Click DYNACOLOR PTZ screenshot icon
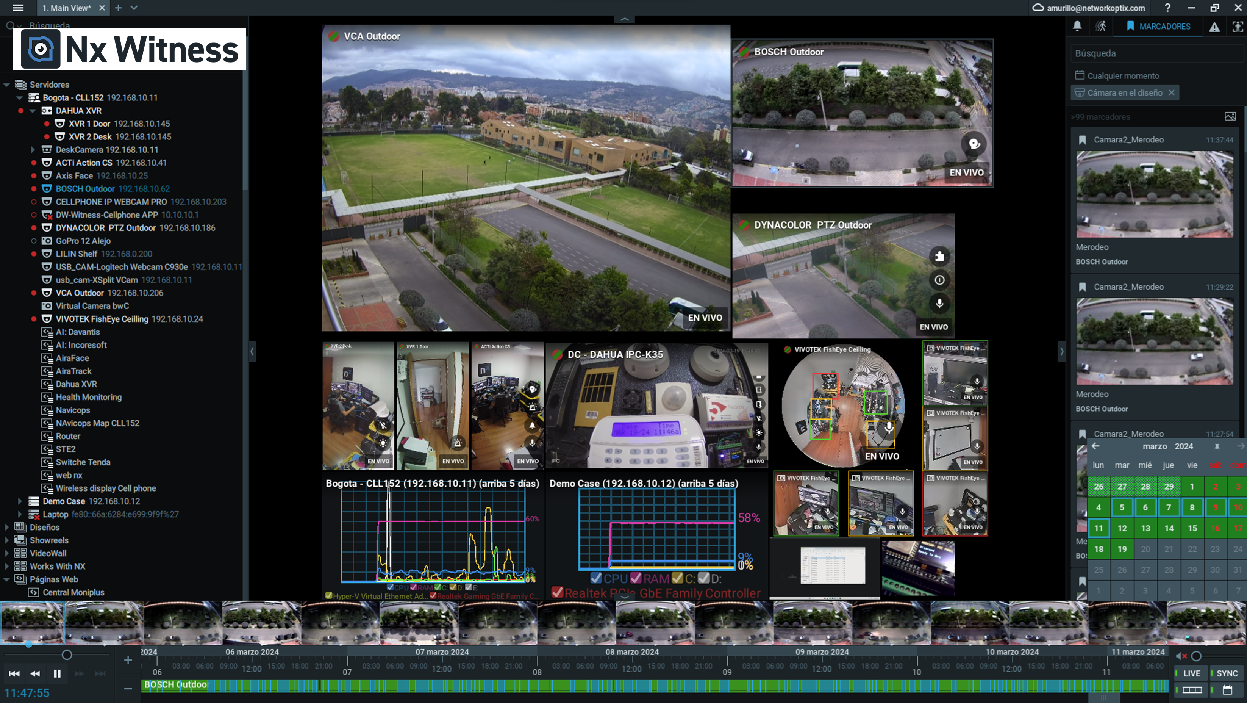The width and height of the screenshot is (1247, 703). click(x=939, y=256)
